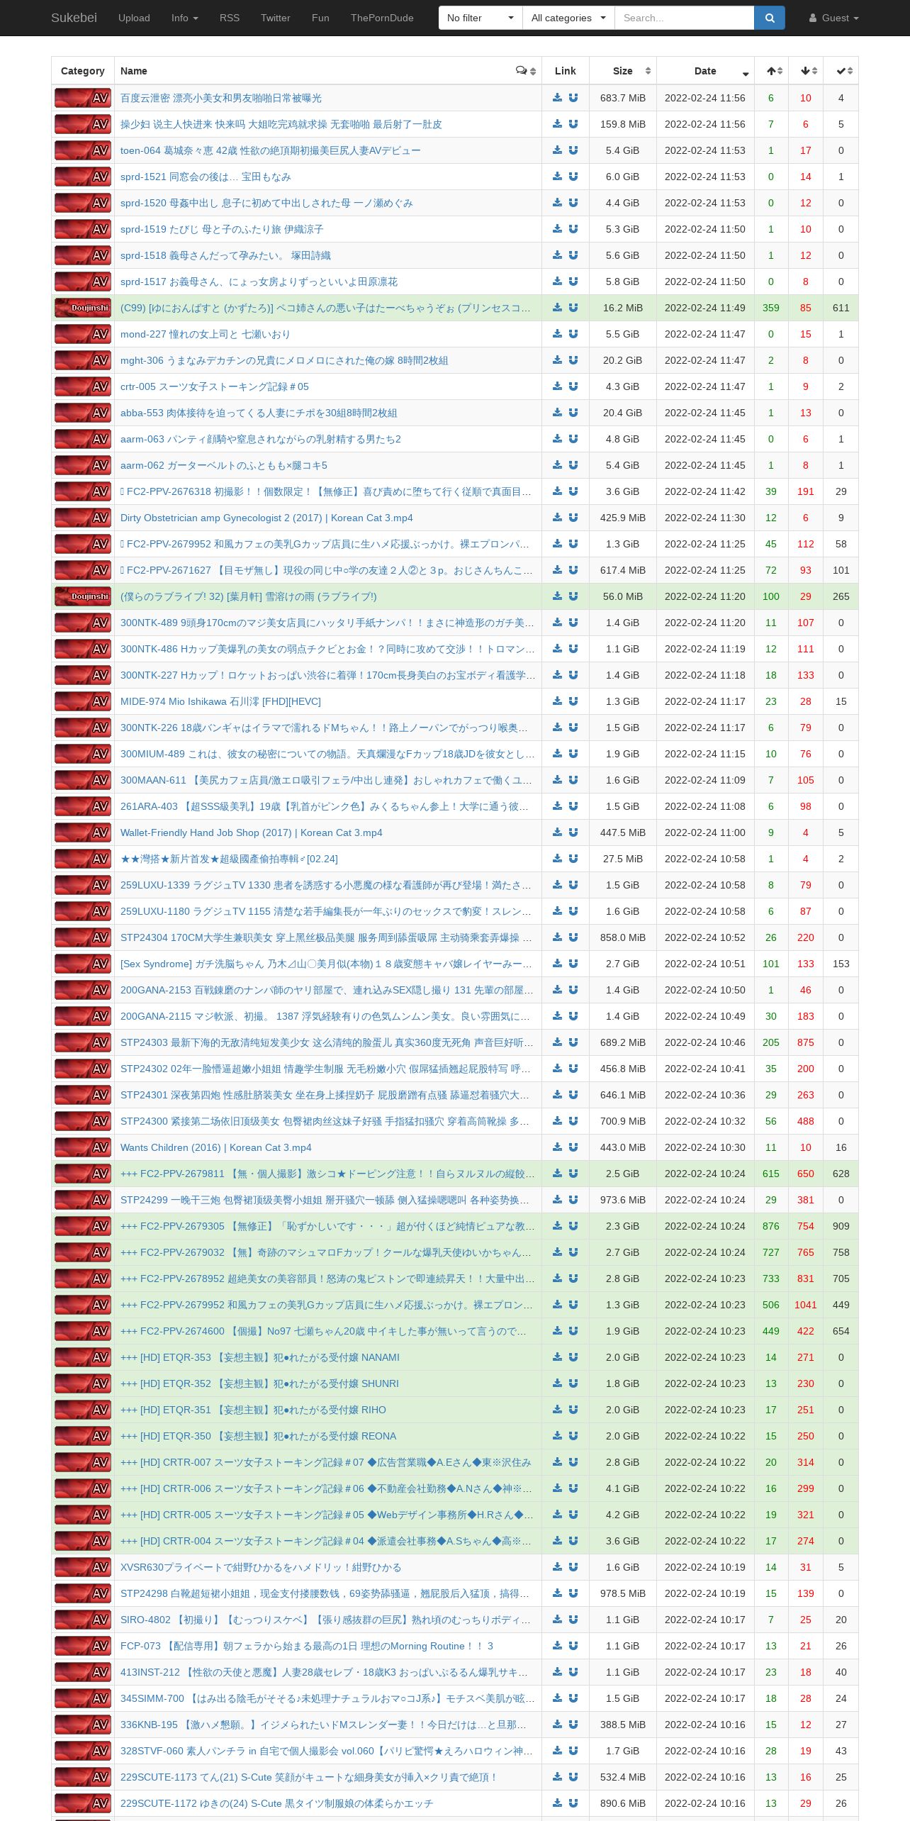The height and width of the screenshot is (1821, 910).
Task: Download torrent file for crtr-005 row
Action: coord(558,386)
